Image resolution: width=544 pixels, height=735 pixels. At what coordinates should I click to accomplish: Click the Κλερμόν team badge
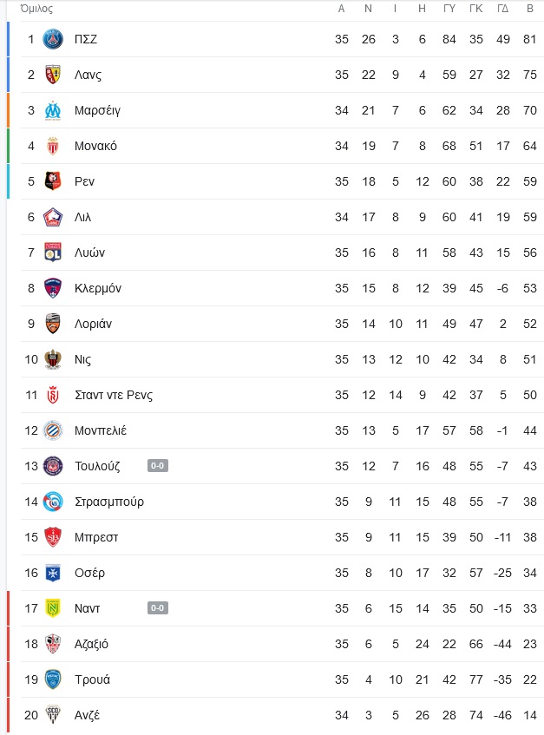click(x=53, y=288)
